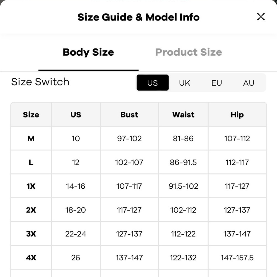Switch to the Product Size tab

pos(188,52)
